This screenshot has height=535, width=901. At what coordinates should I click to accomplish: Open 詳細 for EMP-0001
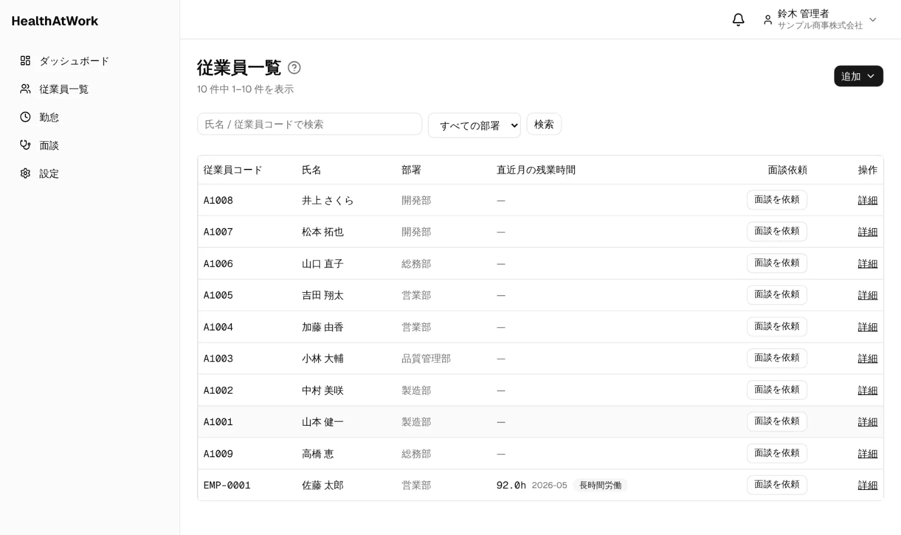pyautogui.click(x=867, y=485)
